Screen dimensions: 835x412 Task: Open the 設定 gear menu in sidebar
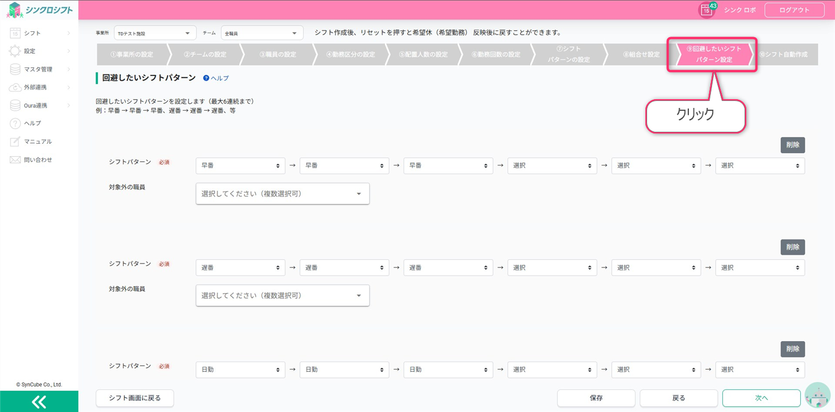pos(30,51)
